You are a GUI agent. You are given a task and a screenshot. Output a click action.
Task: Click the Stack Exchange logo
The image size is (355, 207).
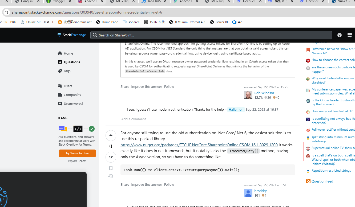(72, 35)
